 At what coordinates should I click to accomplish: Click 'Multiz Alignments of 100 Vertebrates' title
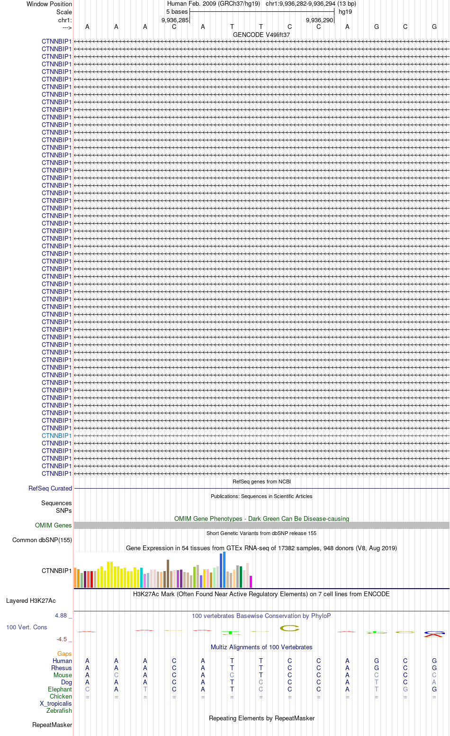[261, 647]
